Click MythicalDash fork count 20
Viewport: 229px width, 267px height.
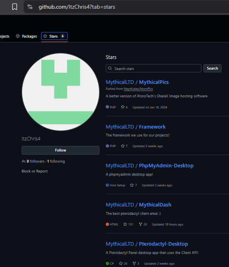click(143, 224)
